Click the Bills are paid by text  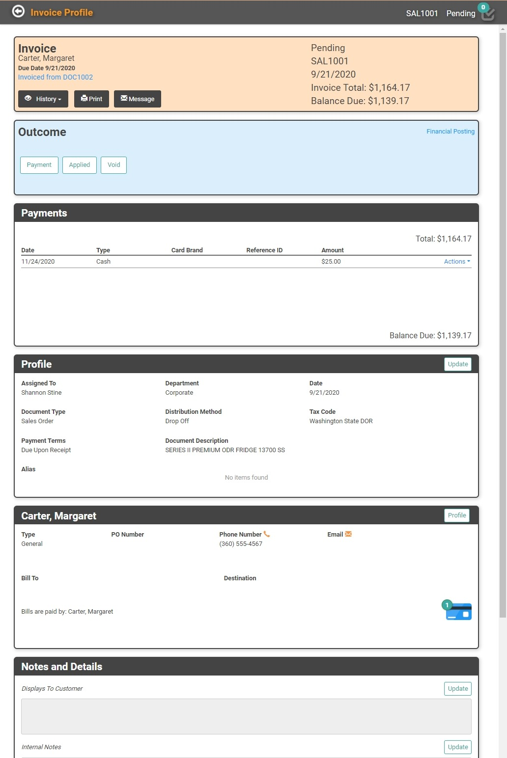coord(67,612)
